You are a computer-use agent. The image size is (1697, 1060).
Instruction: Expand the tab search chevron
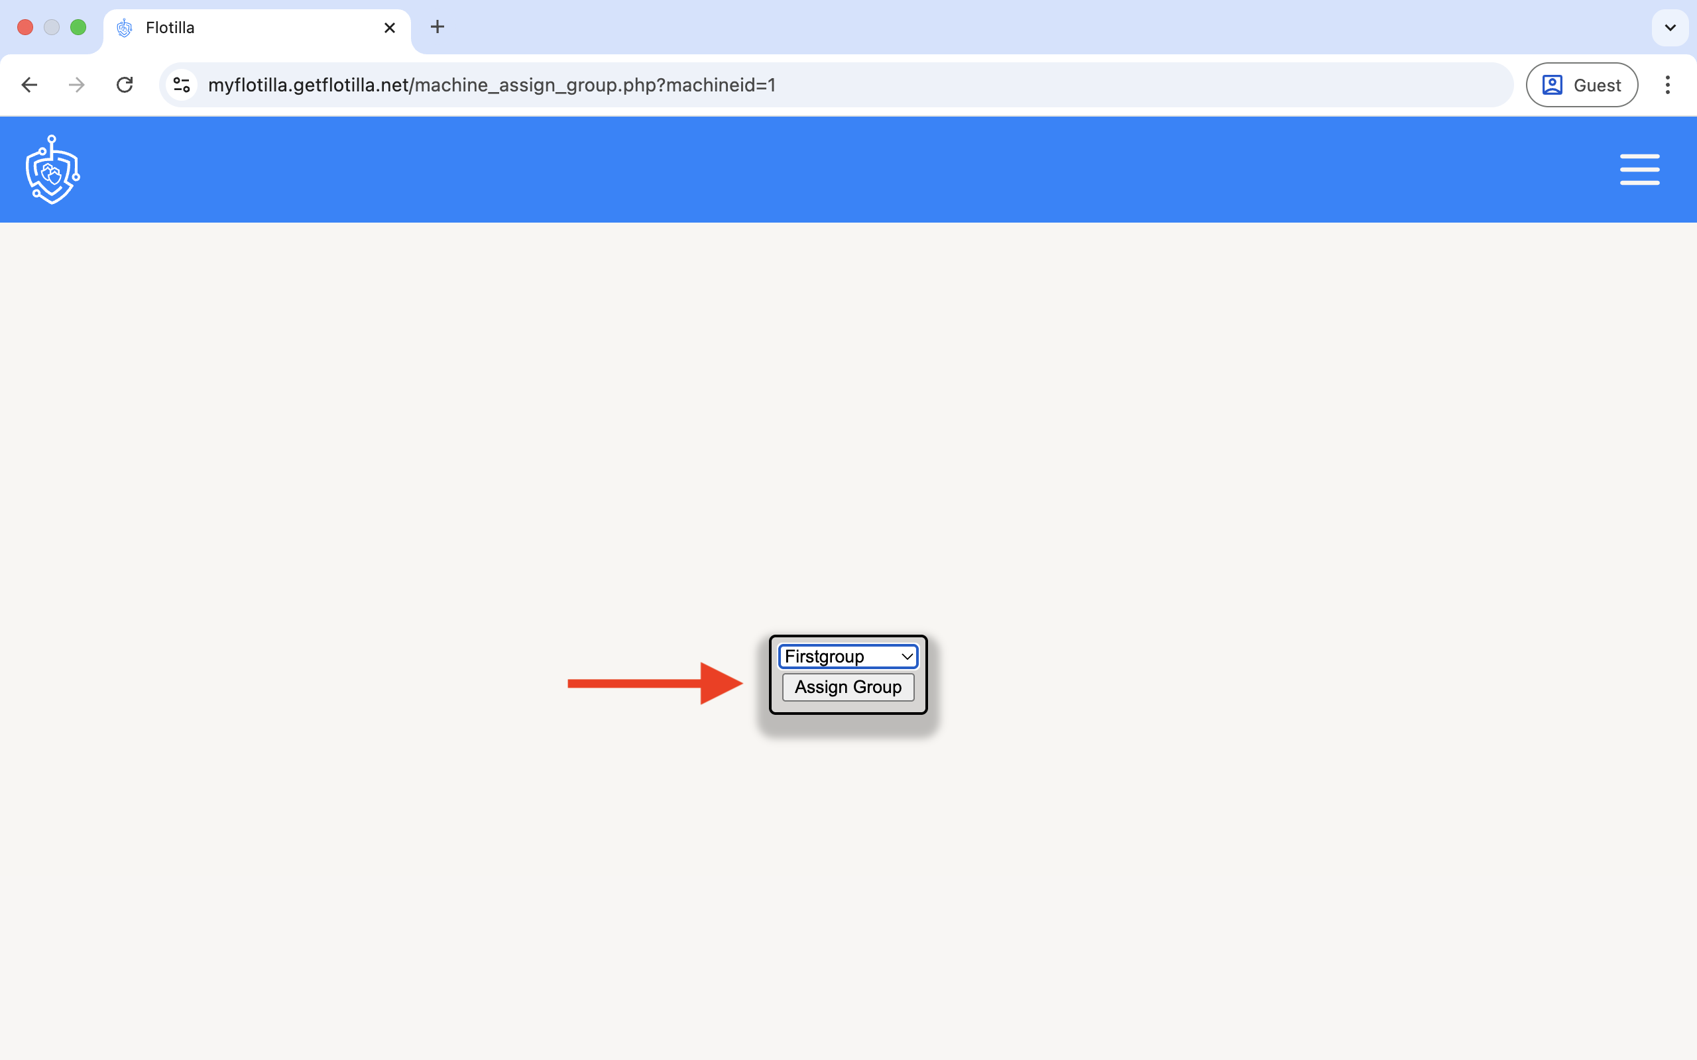[x=1670, y=27]
